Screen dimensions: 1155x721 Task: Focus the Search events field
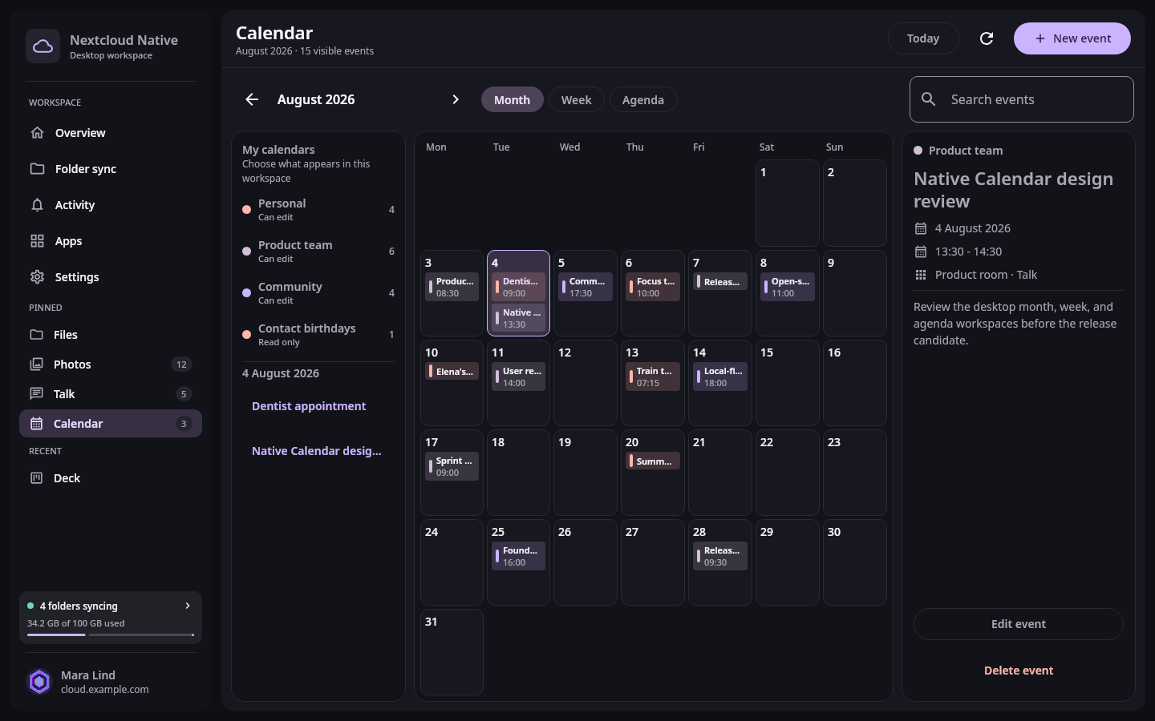[x=1022, y=99]
